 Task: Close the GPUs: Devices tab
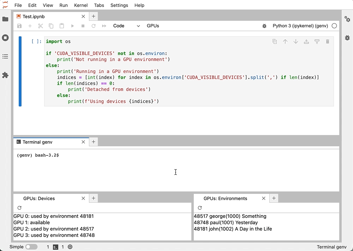(x=83, y=198)
